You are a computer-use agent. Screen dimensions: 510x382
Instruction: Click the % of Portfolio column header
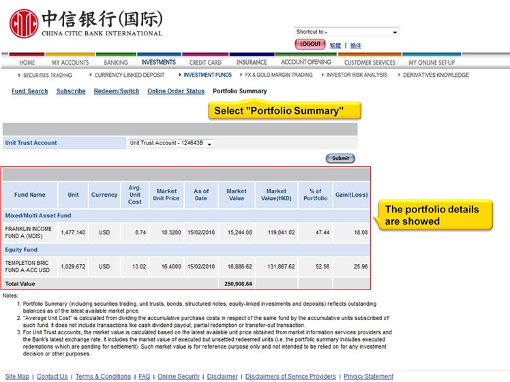click(316, 195)
